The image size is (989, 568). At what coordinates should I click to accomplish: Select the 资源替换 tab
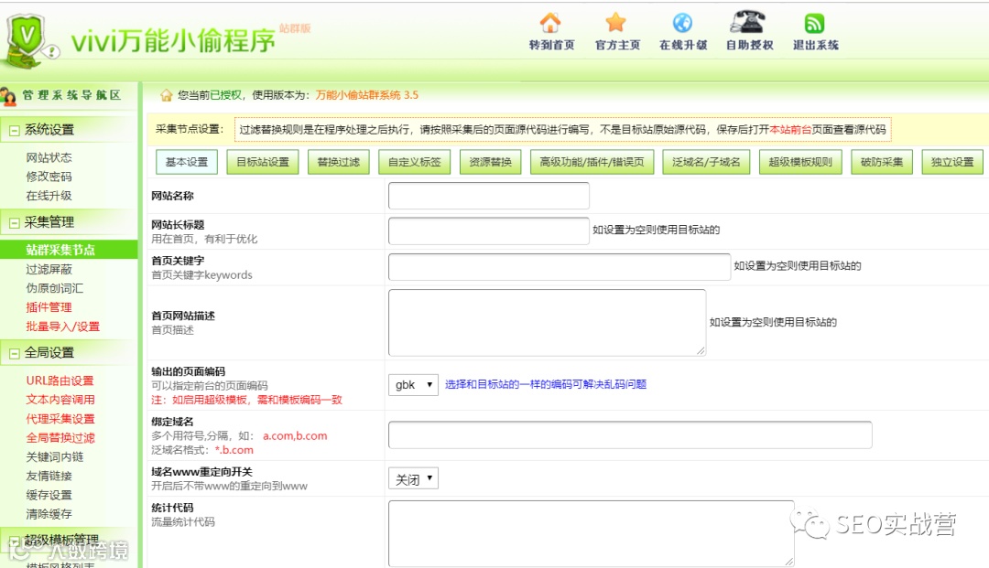click(x=490, y=162)
